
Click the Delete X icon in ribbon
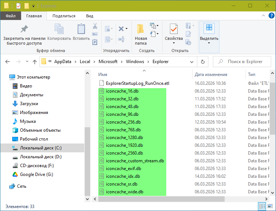[121, 29]
